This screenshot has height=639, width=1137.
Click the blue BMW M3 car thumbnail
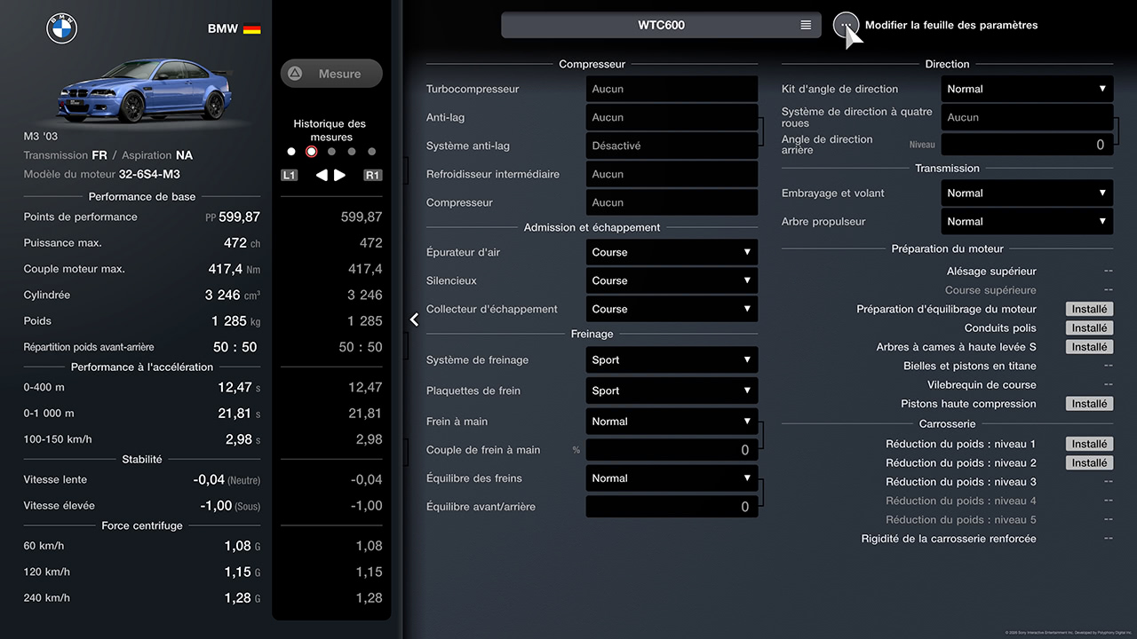pos(142,91)
